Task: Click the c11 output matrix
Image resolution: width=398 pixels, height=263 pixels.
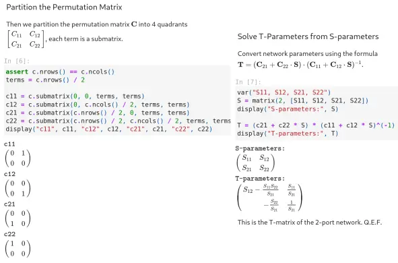Action: [18, 158]
